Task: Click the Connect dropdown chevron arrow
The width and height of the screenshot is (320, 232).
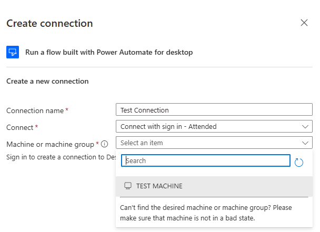Action: [x=305, y=127]
